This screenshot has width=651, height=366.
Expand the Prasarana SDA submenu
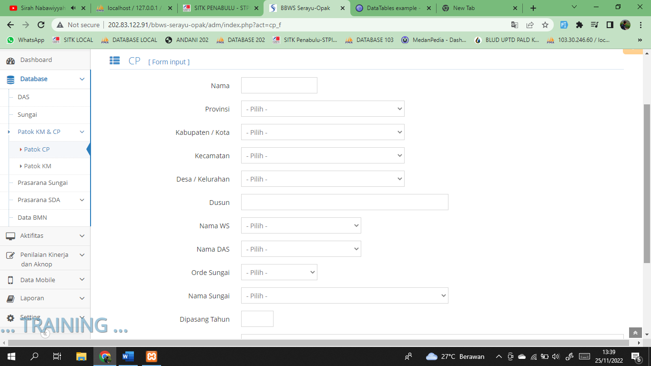point(82,200)
